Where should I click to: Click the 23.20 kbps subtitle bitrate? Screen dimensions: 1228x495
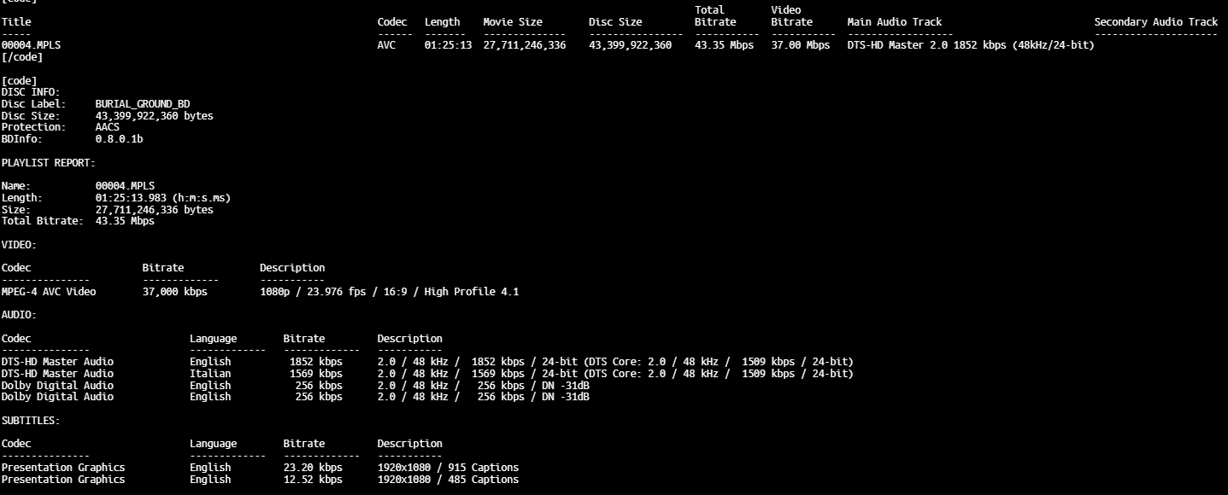coord(313,468)
